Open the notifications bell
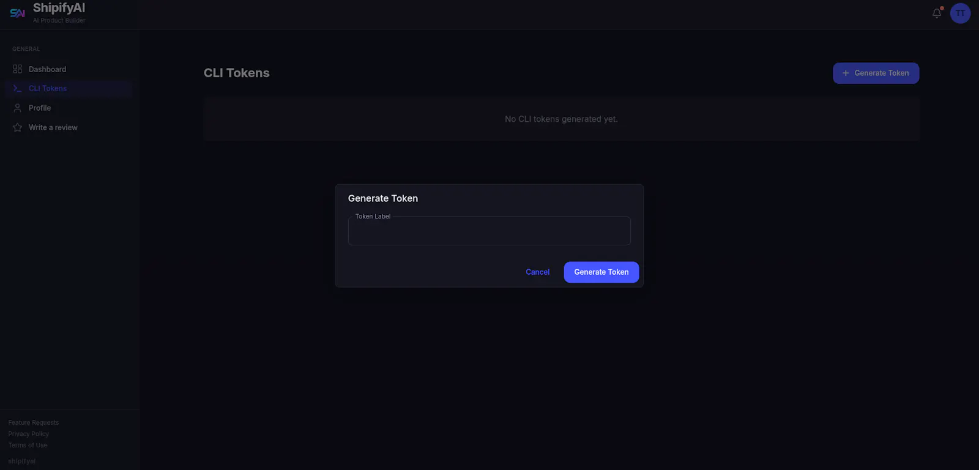This screenshot has width=979, height=470. [937, 13]
